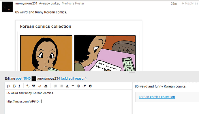Open the emoji smiley picker
199x114 pixels.
(x=78, y=86)
